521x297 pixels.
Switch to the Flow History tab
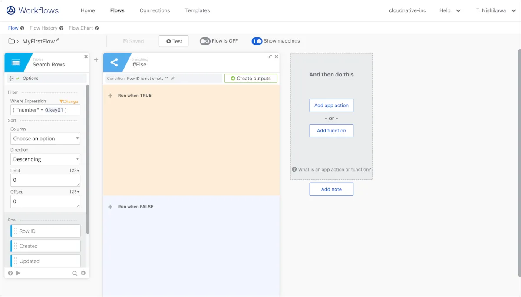point(43,28)
